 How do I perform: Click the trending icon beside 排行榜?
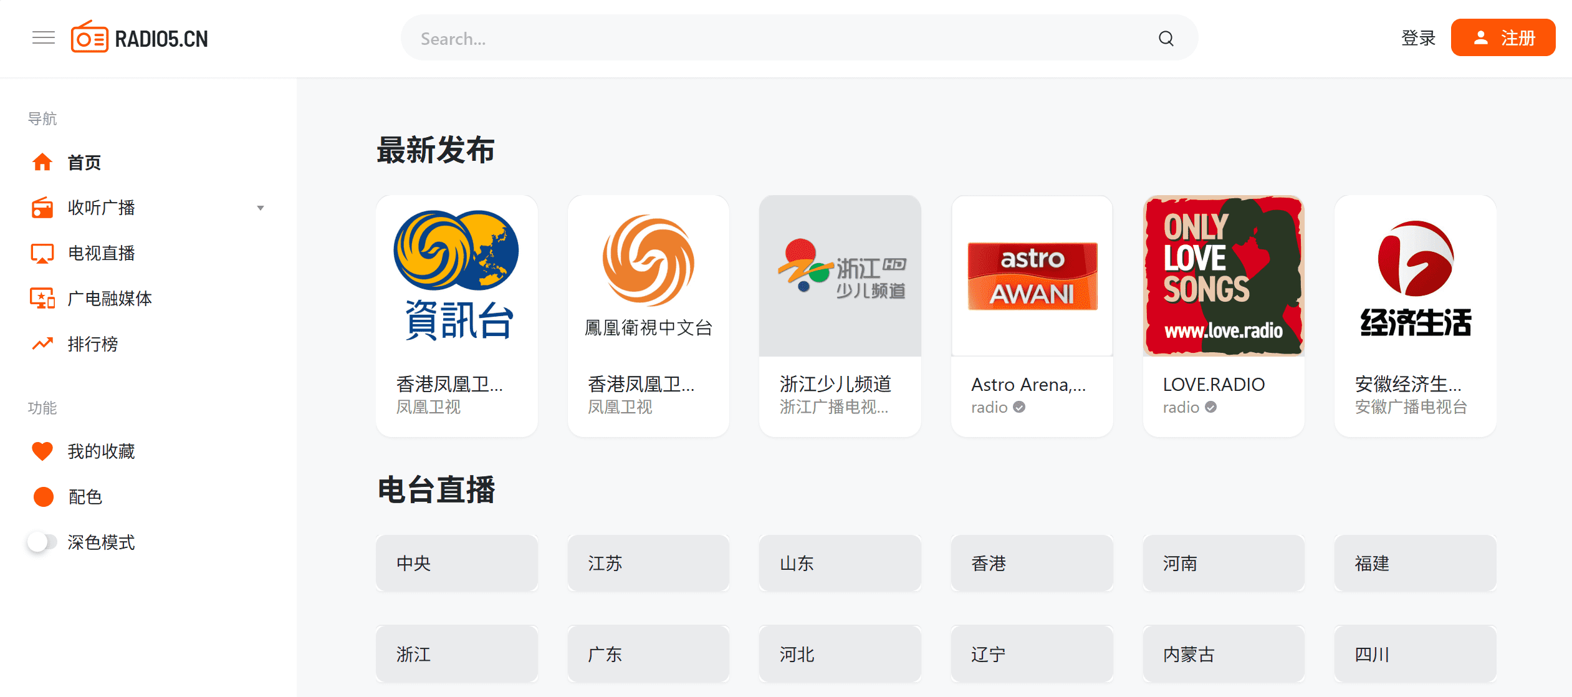click(42, 344)
